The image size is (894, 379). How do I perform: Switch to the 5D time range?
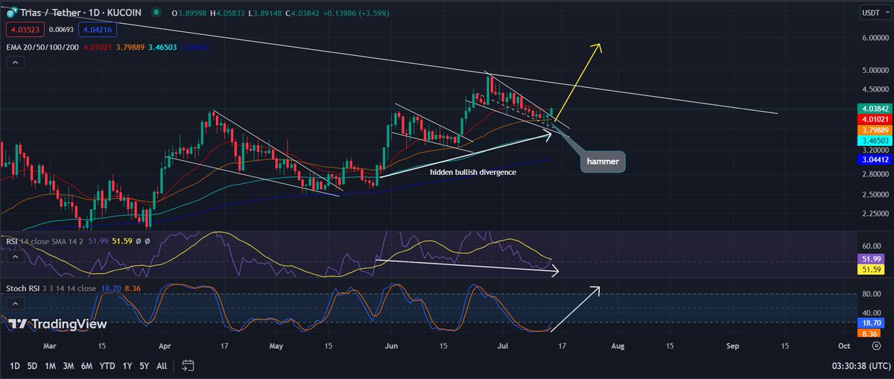[x=32, y=366]
